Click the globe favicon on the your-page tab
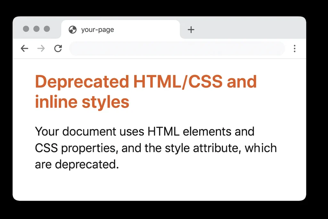 point(73,29)
